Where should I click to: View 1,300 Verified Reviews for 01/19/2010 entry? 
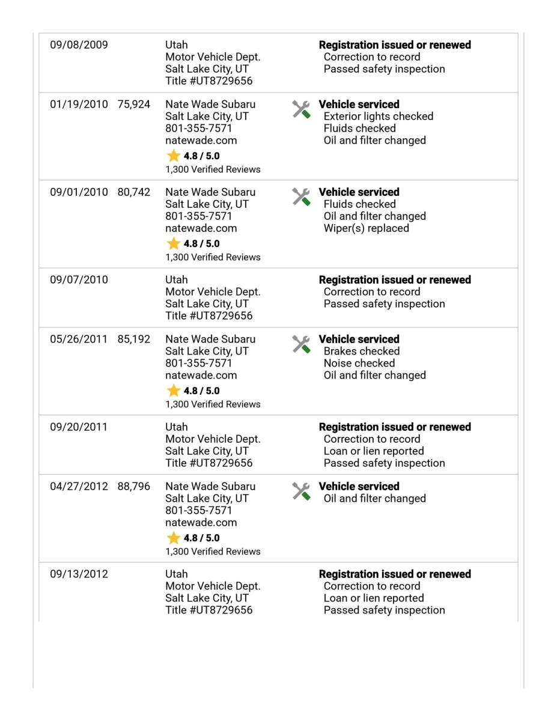tap(213, 169)
